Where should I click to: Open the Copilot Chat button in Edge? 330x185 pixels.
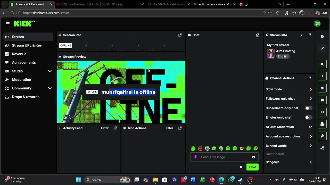[321, 13]
